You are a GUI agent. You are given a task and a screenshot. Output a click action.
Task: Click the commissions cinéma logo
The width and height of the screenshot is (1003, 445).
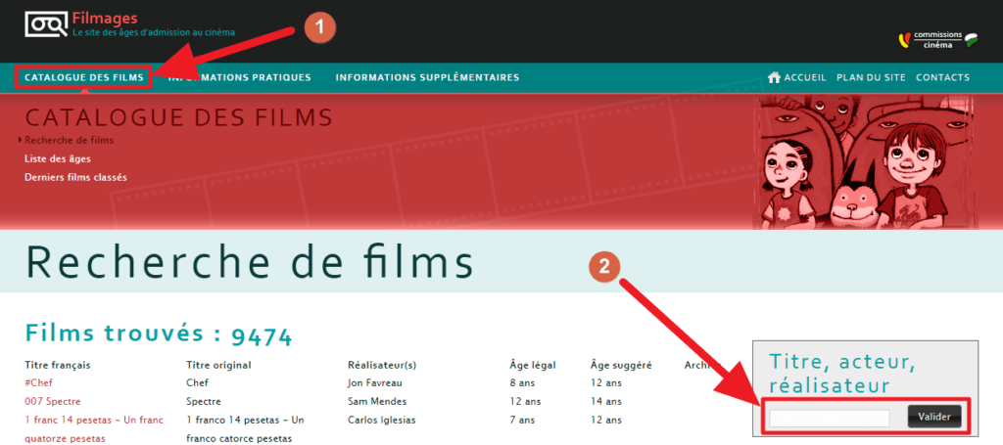[938, 40]
